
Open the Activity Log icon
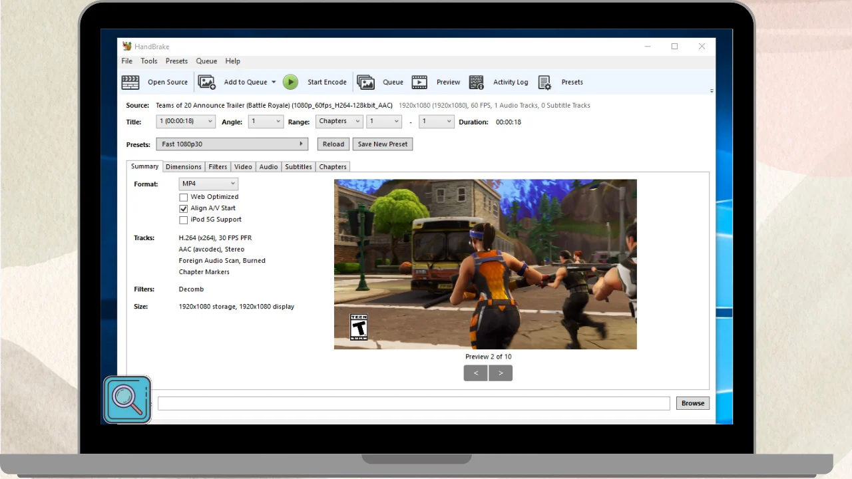pos(476,82)
